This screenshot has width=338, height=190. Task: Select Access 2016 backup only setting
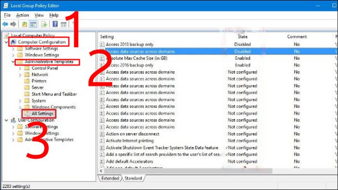[129, 65]
